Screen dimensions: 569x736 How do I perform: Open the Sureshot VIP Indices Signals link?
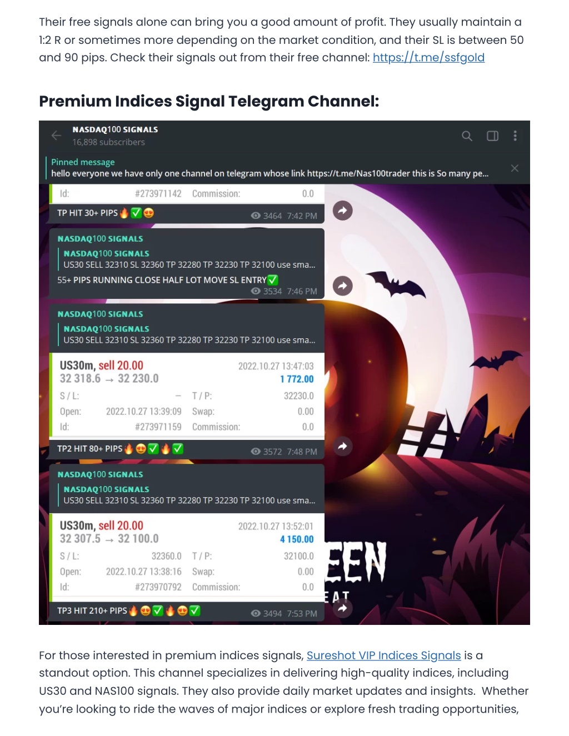point(383,655)
